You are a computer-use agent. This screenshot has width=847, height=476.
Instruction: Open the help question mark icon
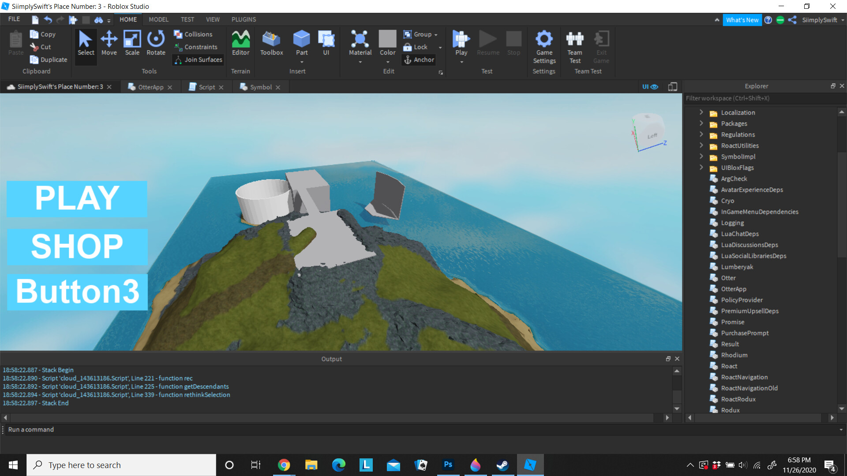(768, 20)
